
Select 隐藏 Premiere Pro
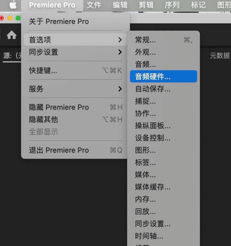75,107
